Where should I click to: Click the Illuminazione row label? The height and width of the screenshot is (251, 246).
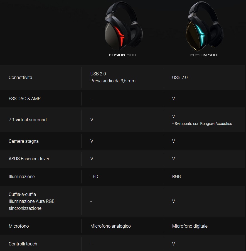(x=22, y=176)
